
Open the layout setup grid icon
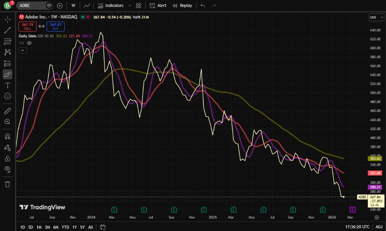click(139, 6)
